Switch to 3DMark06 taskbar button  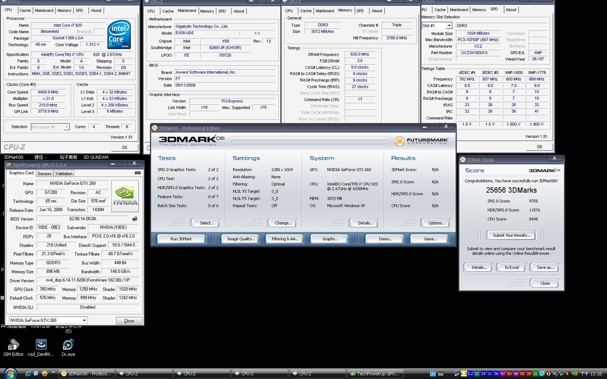point(87,374)
